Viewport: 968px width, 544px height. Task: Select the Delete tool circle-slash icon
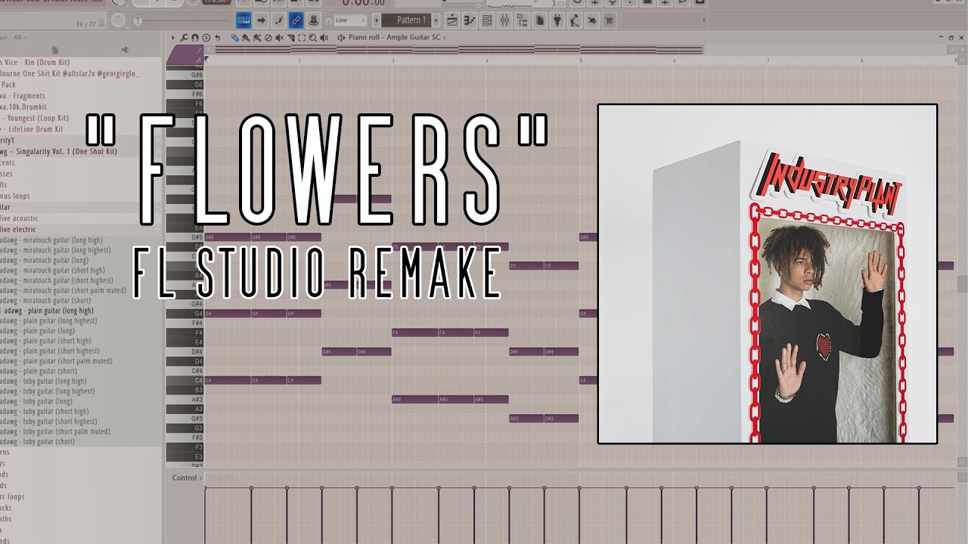pyautogui.click(x=268, y=37)
